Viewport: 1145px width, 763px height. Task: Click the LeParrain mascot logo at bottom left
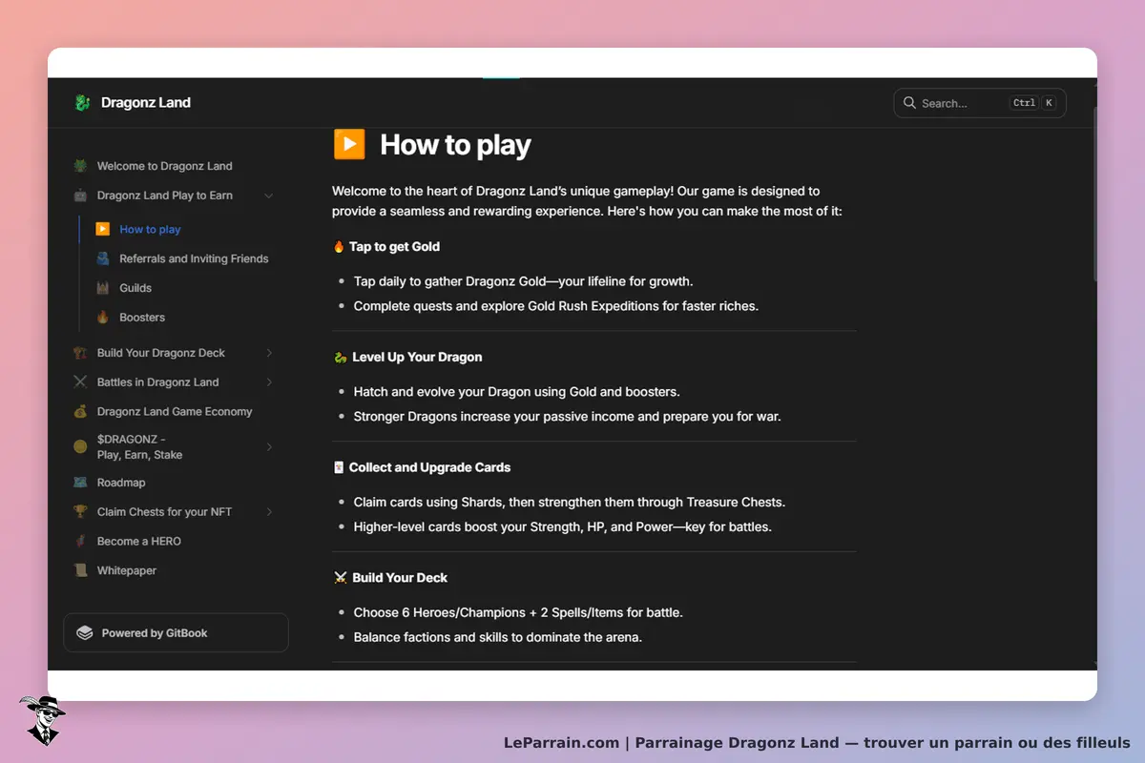[42, 720]
